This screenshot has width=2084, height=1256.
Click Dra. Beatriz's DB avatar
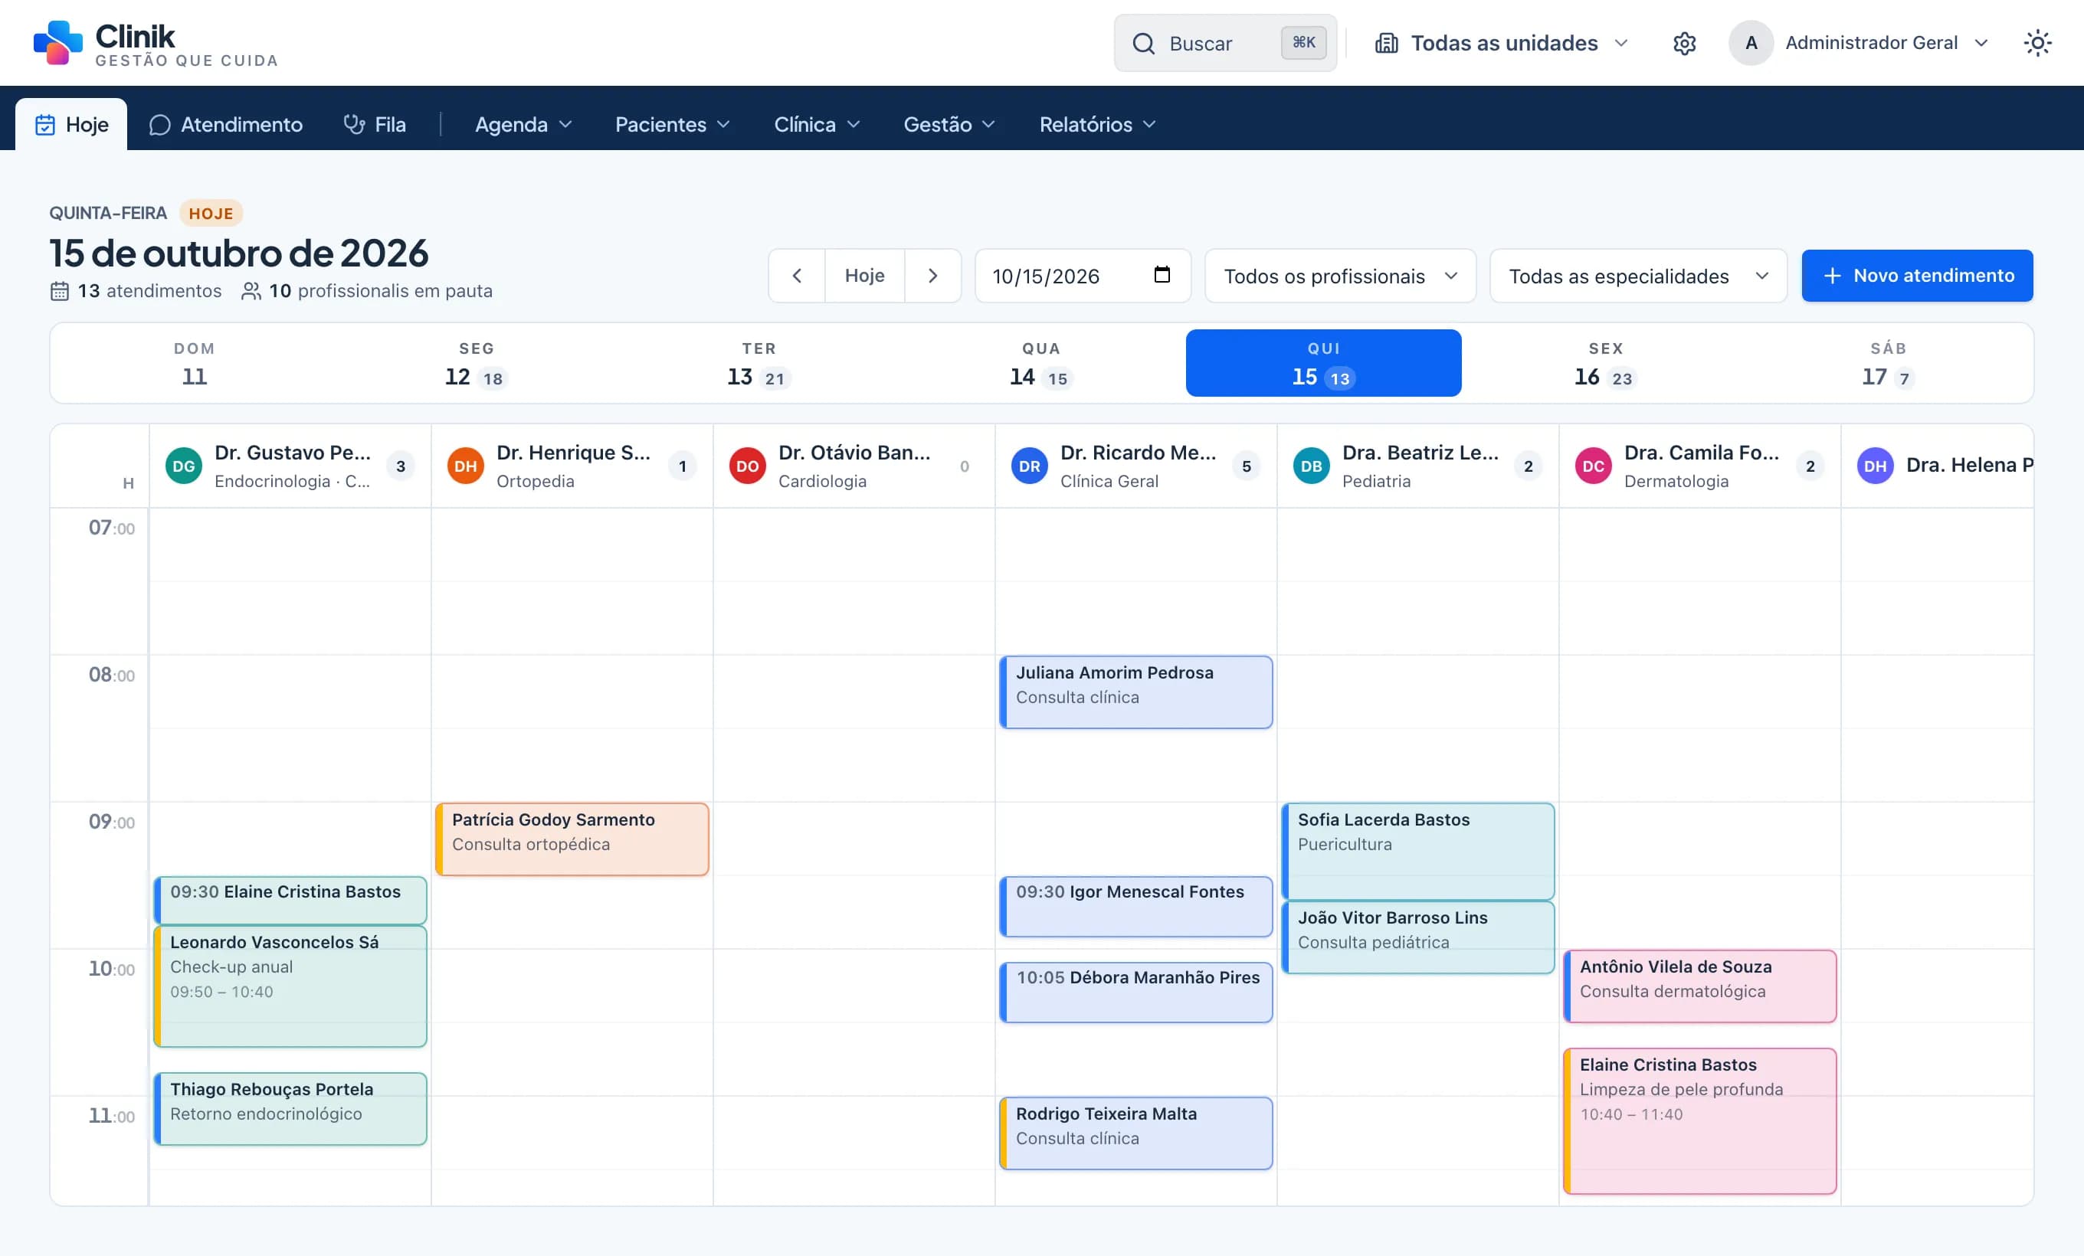pyautogui.click(x=1311, y=466)
